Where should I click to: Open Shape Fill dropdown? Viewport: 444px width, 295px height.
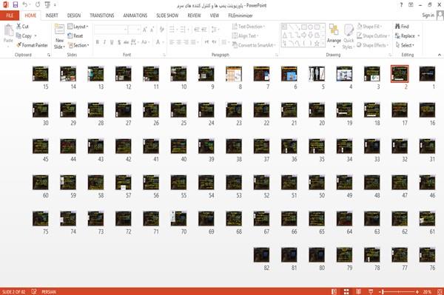(369, 27)
